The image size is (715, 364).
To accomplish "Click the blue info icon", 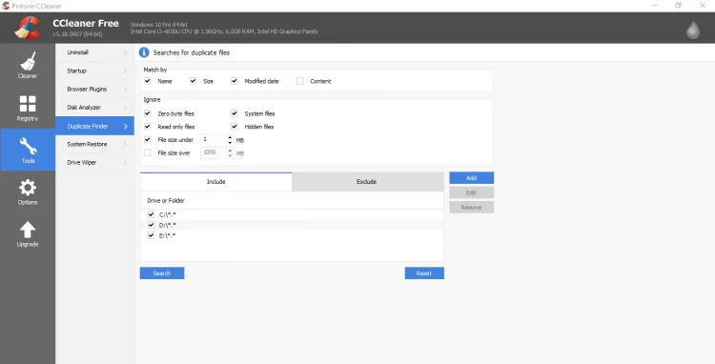I will pos(144,52).
